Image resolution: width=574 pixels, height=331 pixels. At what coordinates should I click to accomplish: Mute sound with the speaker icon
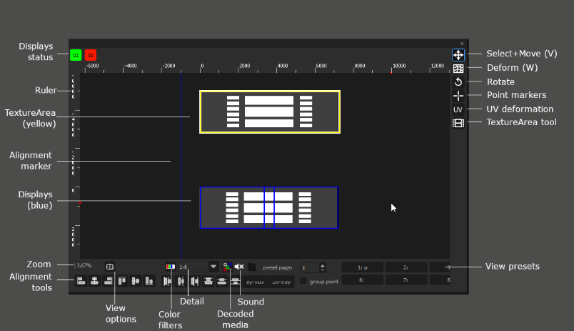[239, 267]
